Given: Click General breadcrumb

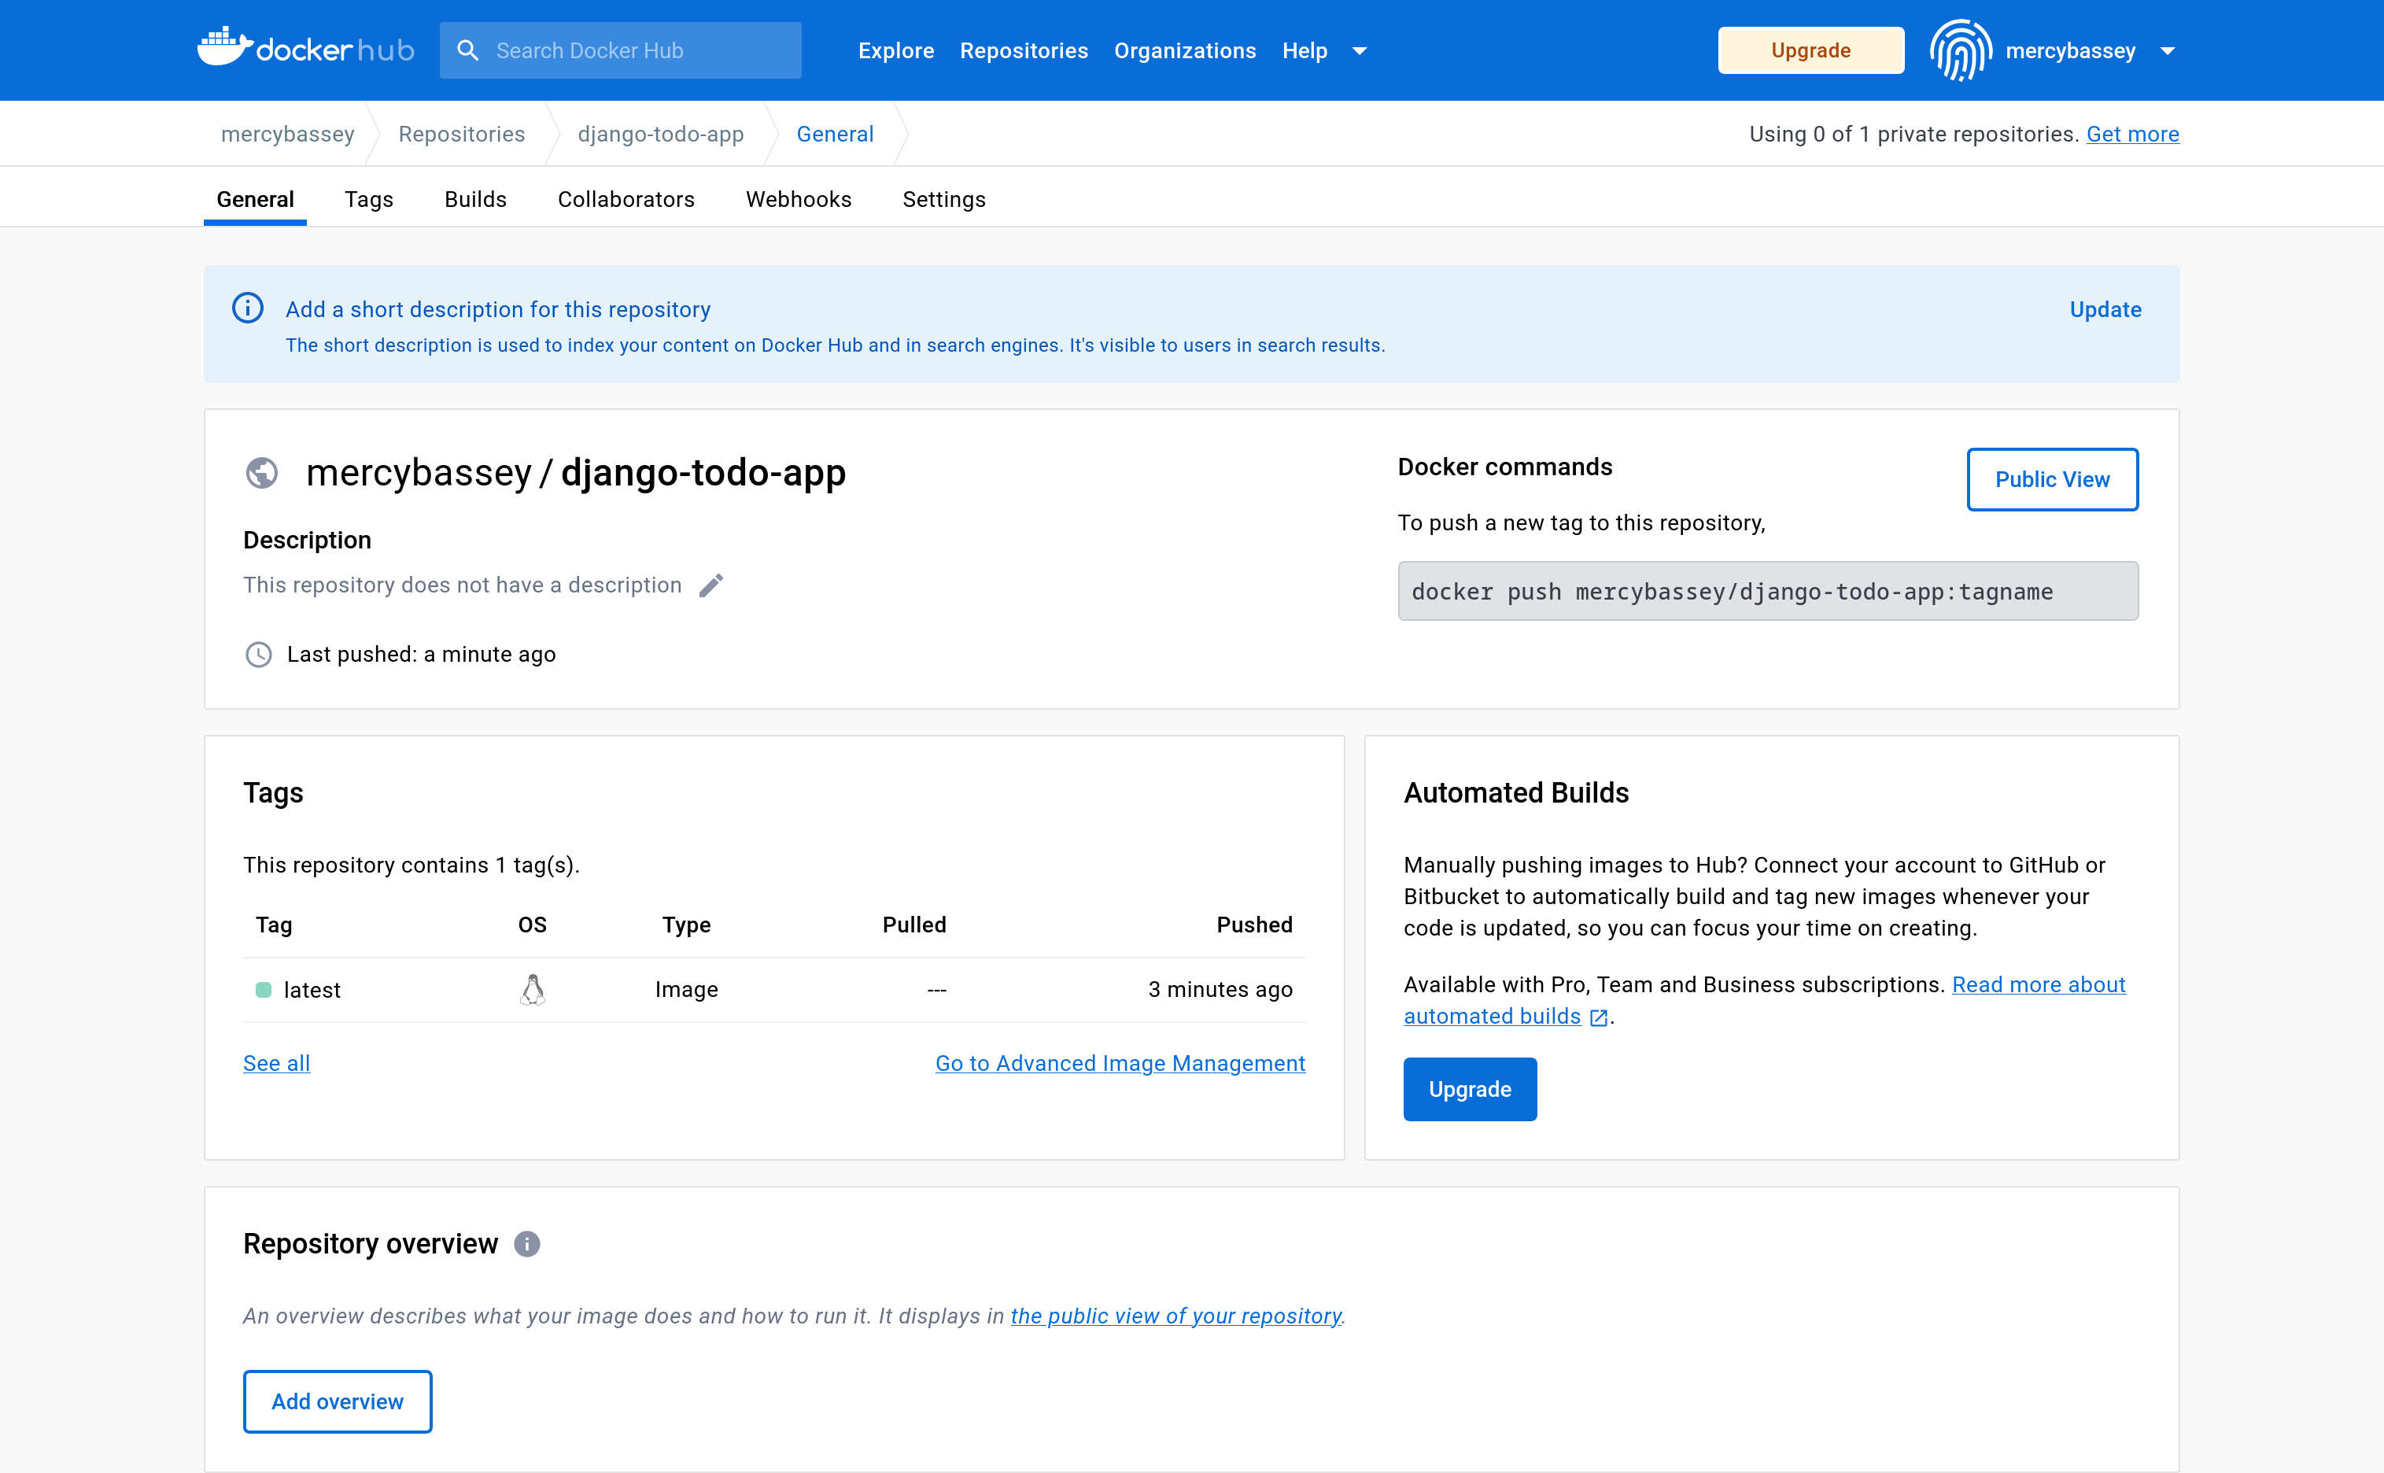Looking at the screenshot, I should click(835, 135).
